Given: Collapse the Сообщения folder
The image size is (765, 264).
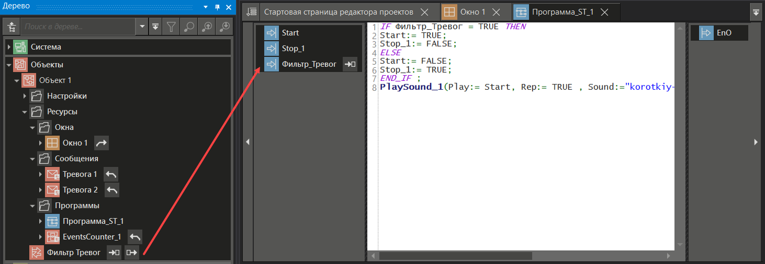Looking at the screenshot, I should point(32,159).
